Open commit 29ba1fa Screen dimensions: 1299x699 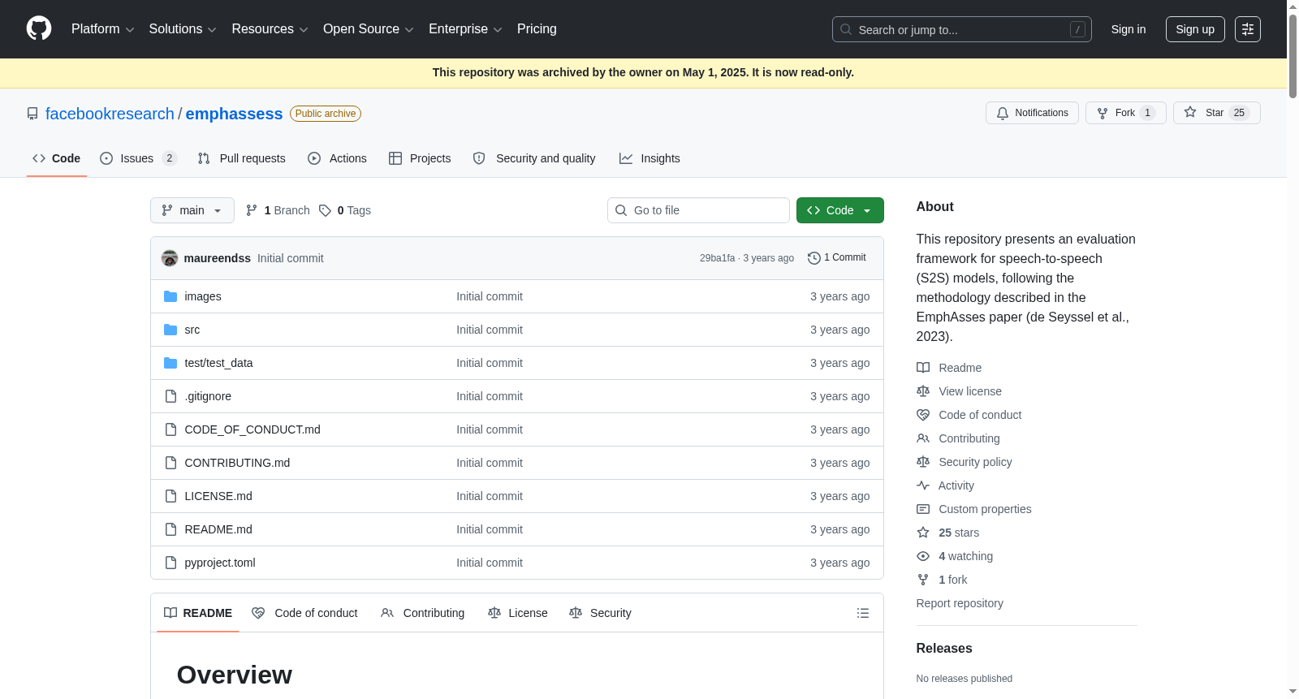(x=717, y=258)
